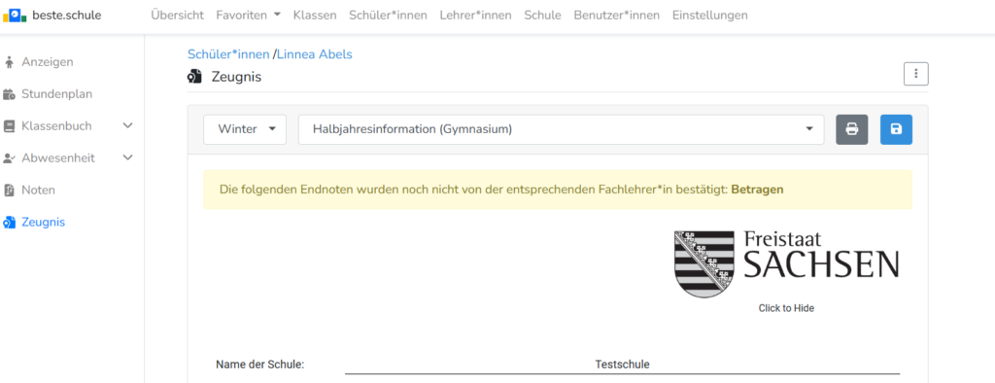Open Anzeigen person icon in sidebar

(9, 62)
